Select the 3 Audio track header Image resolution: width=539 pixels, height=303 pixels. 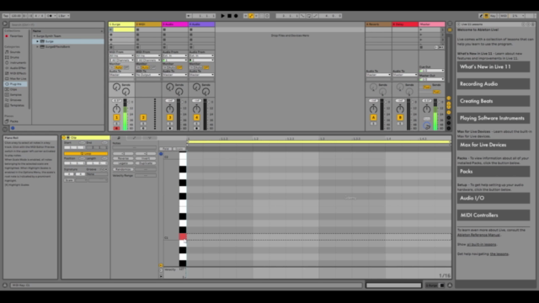tap(175, 24)
